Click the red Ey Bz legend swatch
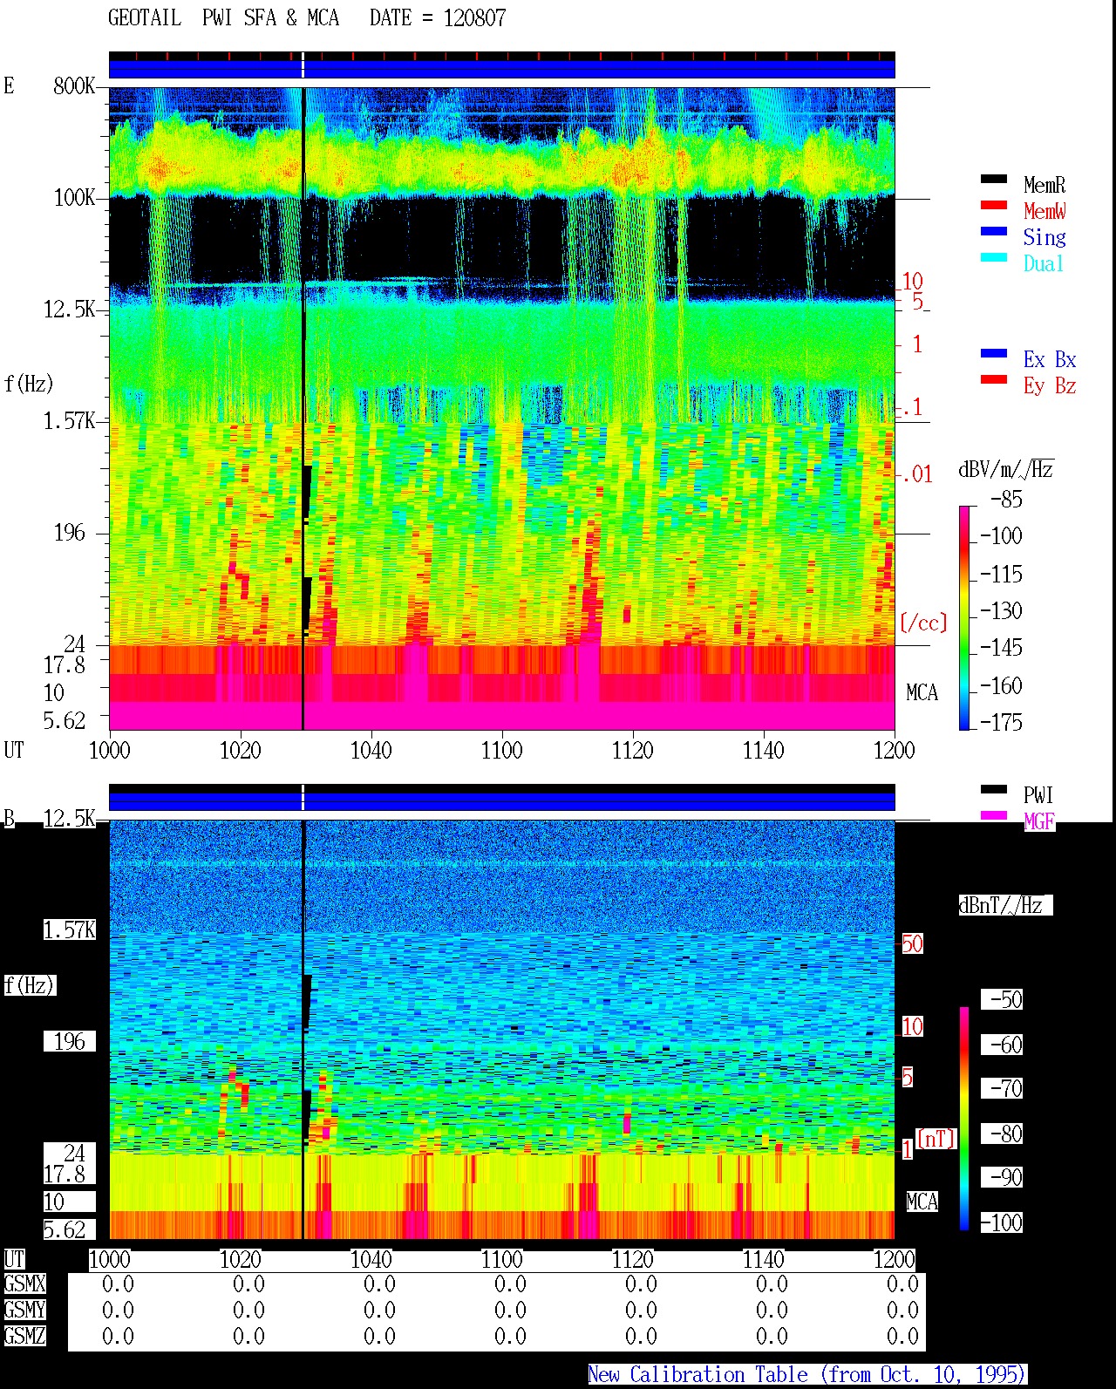The height and width of the screenshot is (1389, 1116). pos(994,379)
